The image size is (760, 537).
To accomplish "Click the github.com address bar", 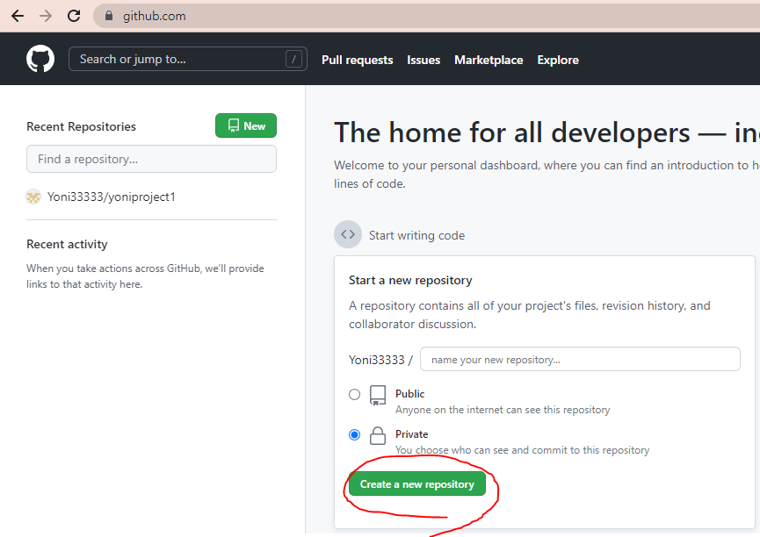I will click(426, 16).
